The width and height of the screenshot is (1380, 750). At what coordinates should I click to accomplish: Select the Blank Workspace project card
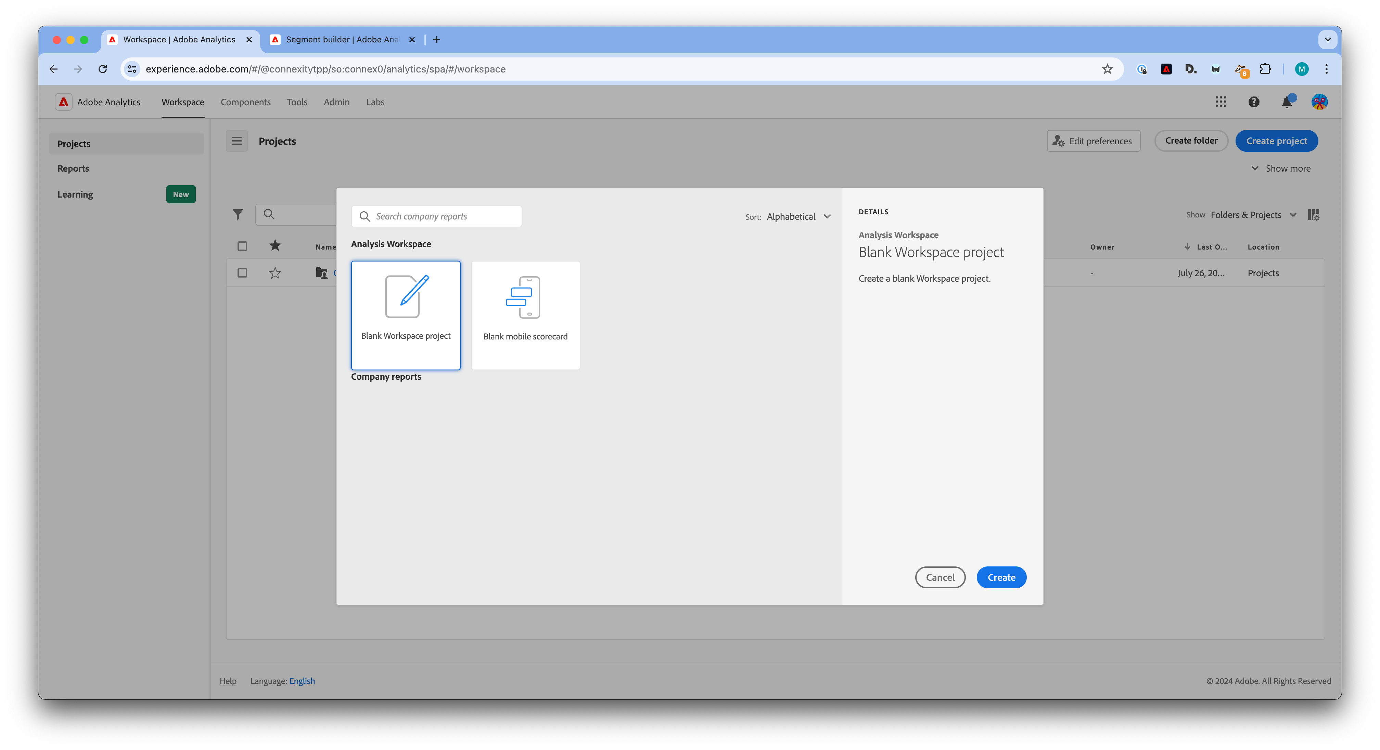tap(406, 315)
